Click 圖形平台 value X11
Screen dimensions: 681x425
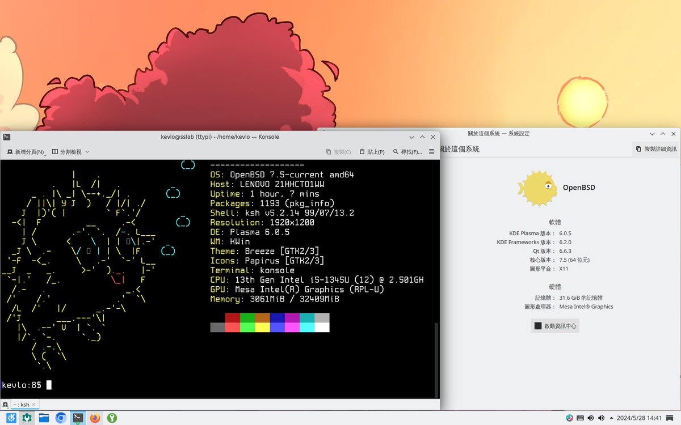coord(564,269)
